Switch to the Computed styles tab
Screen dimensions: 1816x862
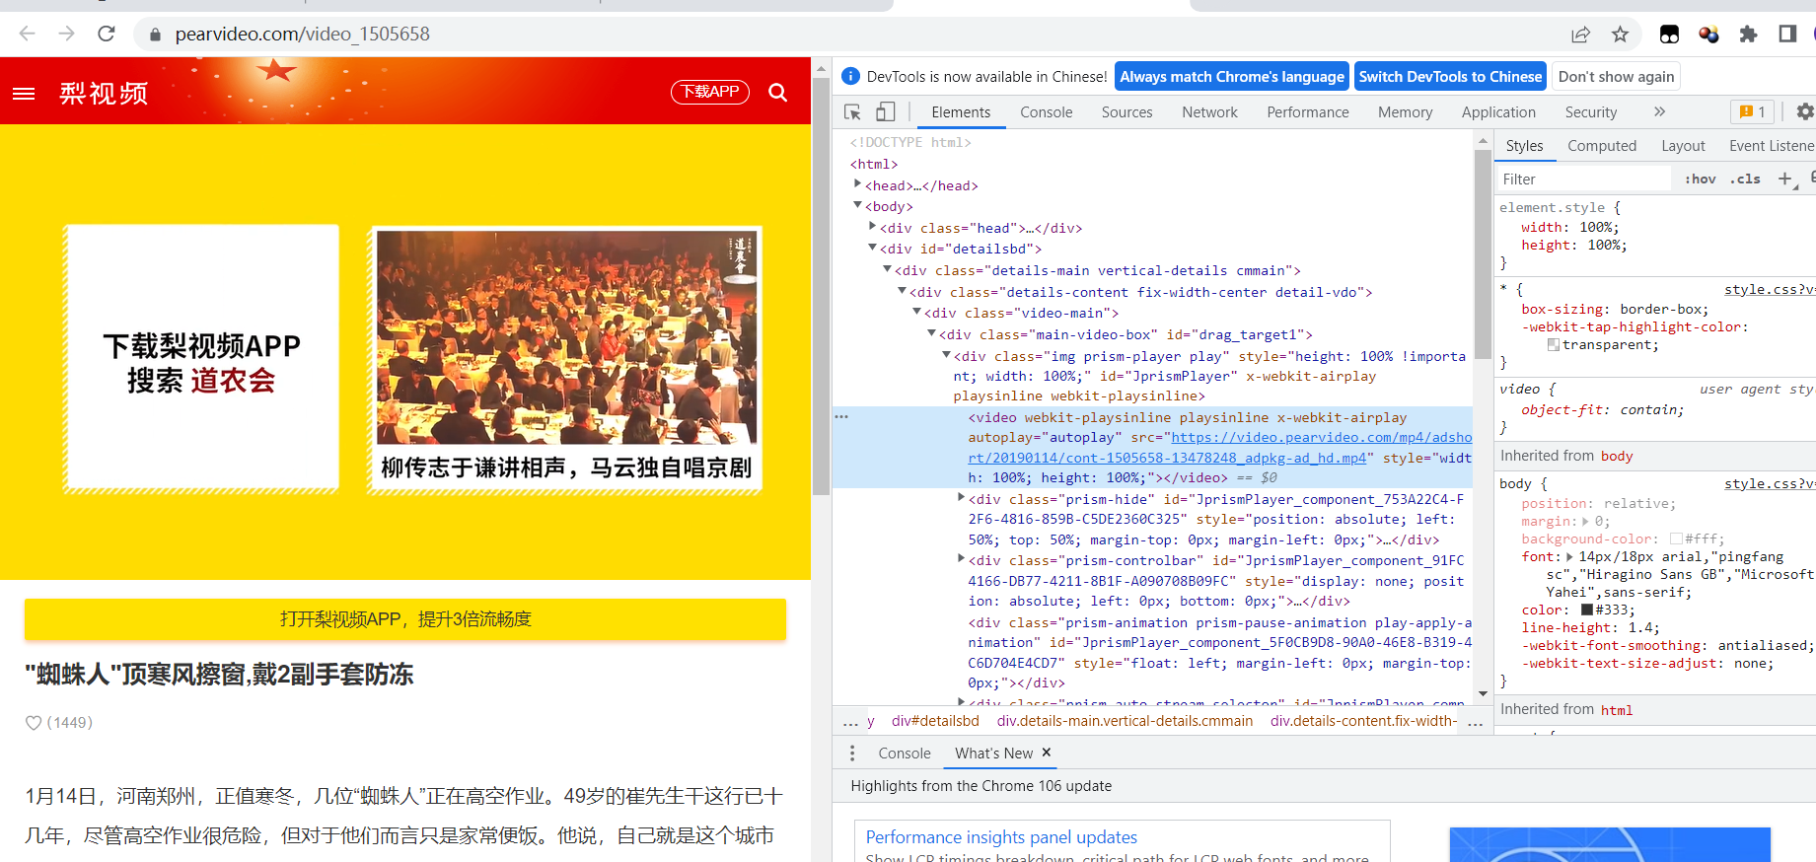1602,146
